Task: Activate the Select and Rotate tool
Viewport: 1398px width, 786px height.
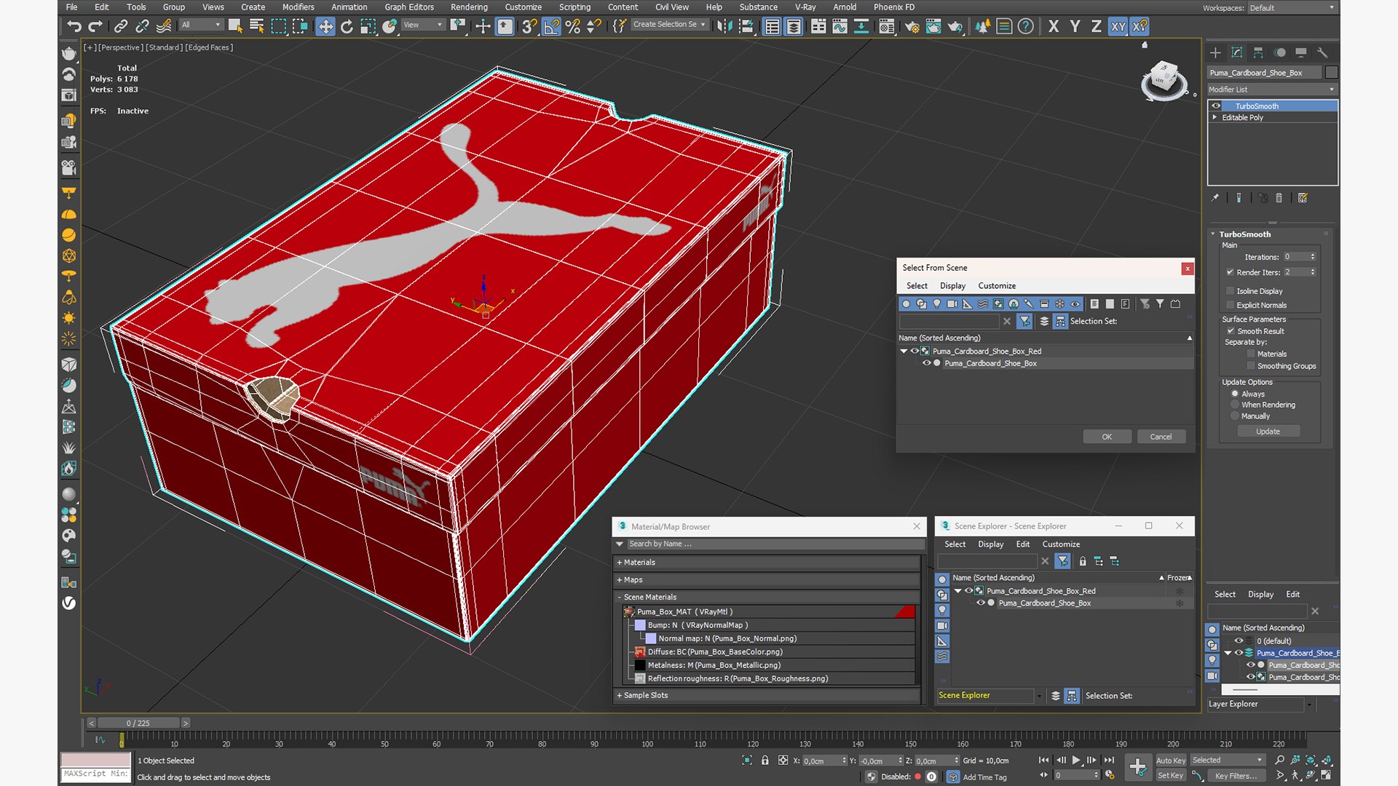Action: (x=347, y=26)
